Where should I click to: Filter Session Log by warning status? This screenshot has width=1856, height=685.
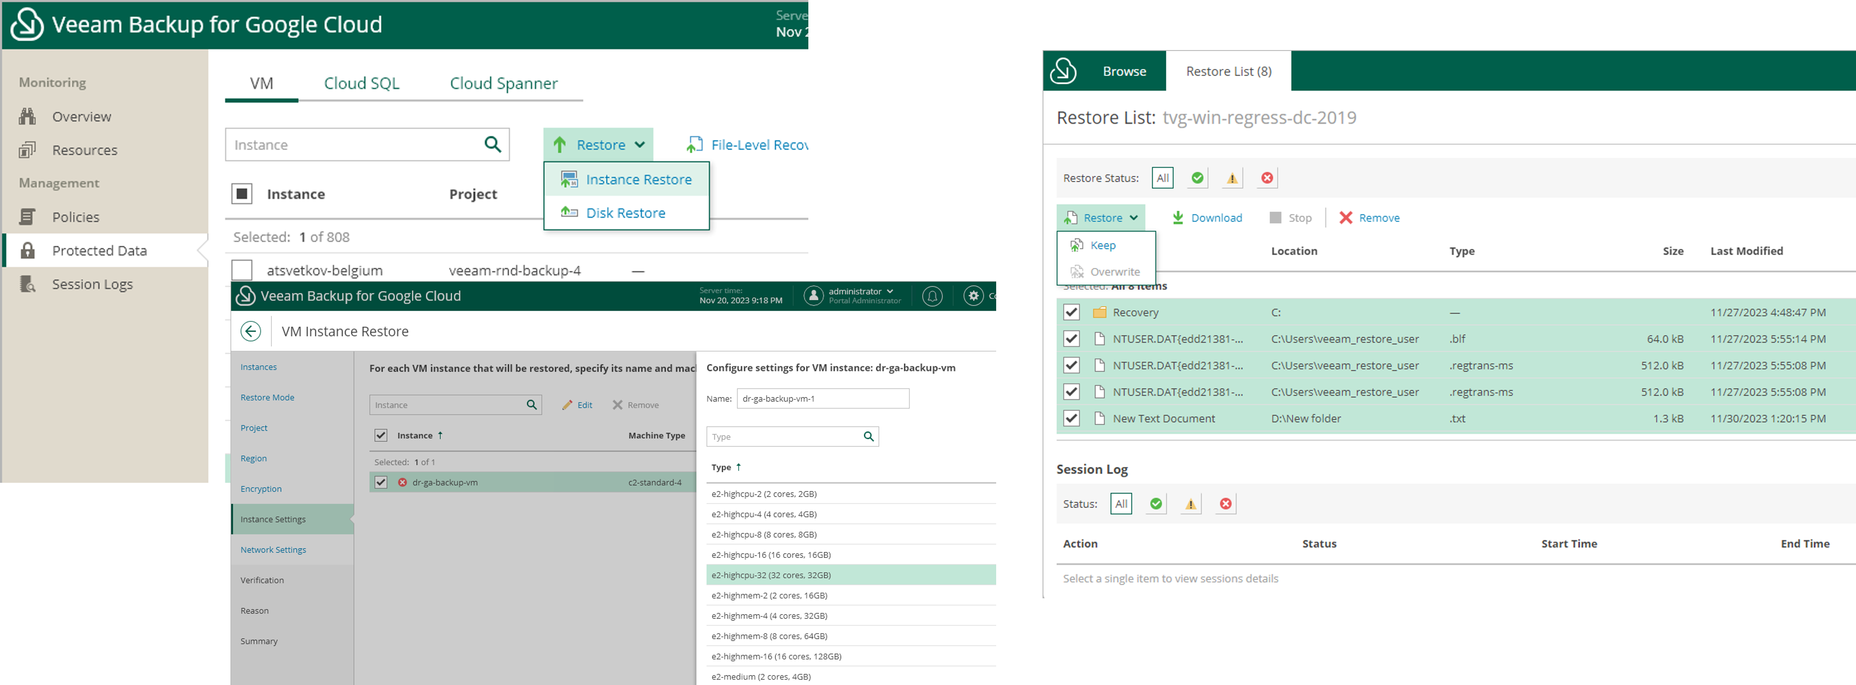(1191, 504)
